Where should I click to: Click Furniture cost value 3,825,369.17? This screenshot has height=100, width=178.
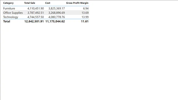point(57,8)
